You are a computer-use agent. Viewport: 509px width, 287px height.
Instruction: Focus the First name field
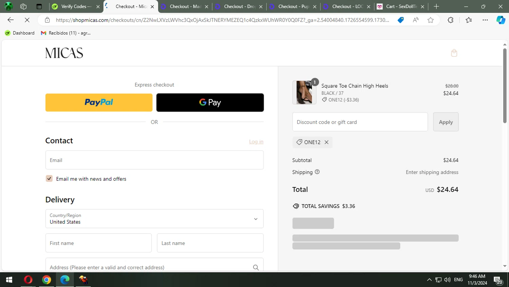98,243
